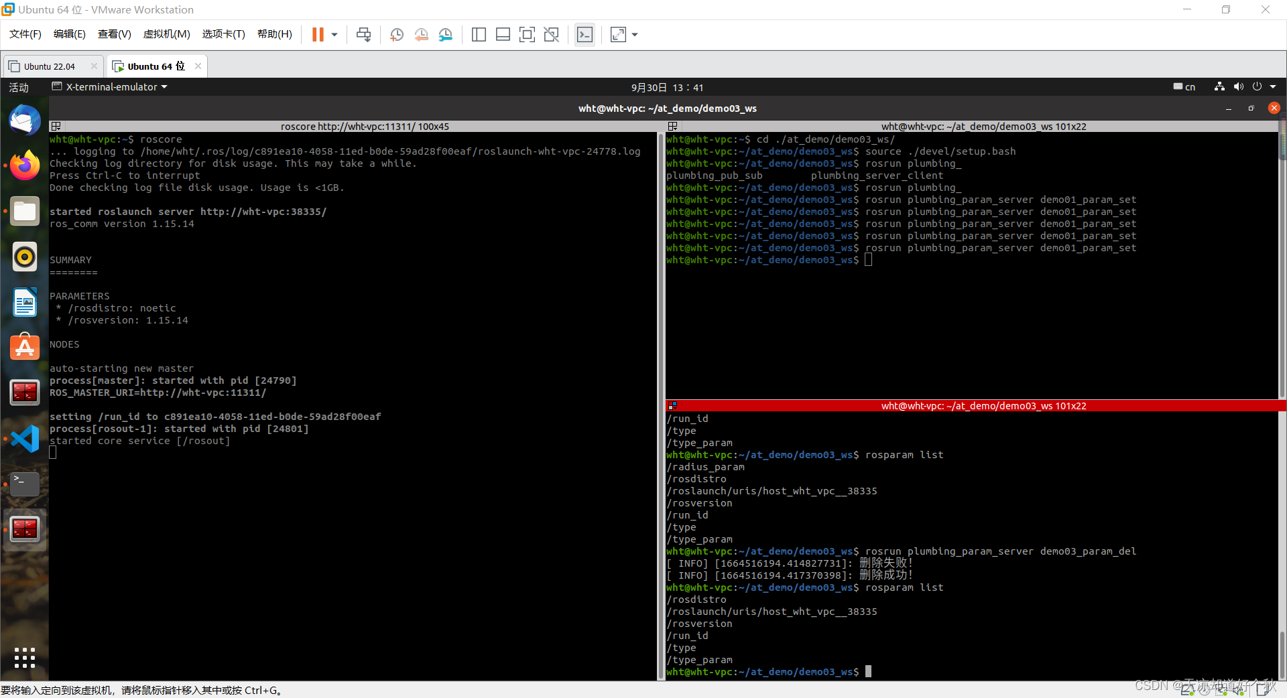The height and width of the screenshot is (698, 1287).
Task: Open top-right pane grouping menu icon
Action: coord(672,126)
